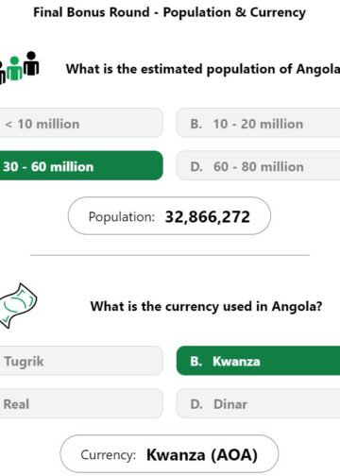The width and height of the screenshot is (340, 476).
Task: Click the Population 32,866,272 result box
Action: [x=169, y=216]
